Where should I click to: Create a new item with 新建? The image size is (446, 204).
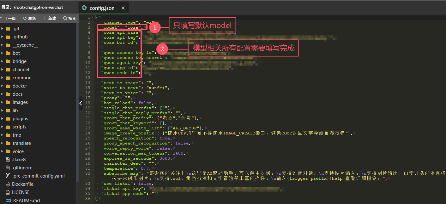[x=50, y=18]
